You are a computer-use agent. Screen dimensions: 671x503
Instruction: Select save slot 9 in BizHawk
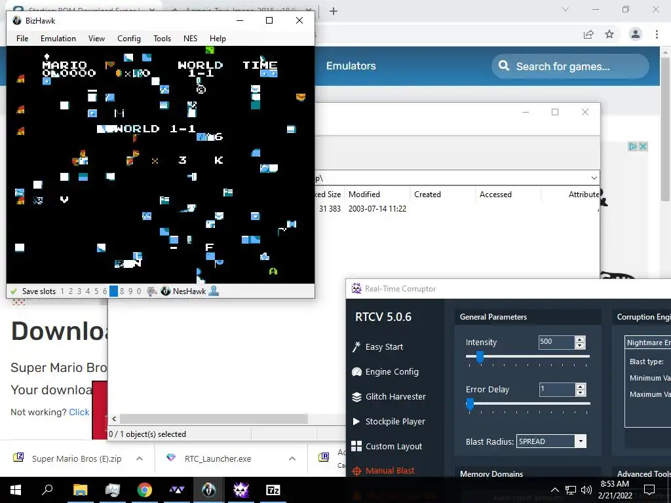(x=130, y=291)
